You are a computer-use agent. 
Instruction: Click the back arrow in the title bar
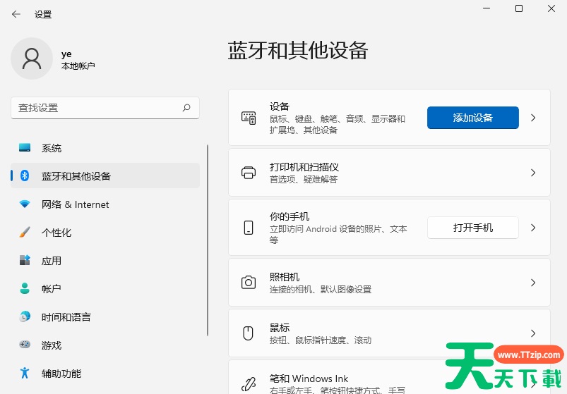click(16, 14)
